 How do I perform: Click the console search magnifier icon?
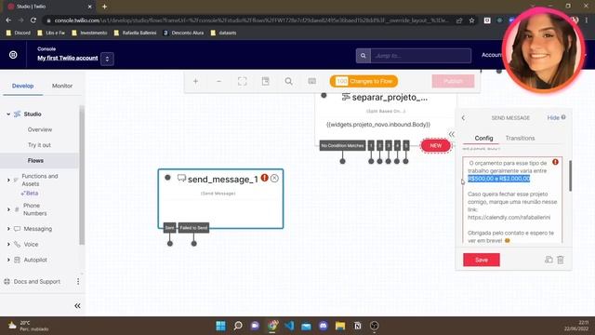pos(364,56)
